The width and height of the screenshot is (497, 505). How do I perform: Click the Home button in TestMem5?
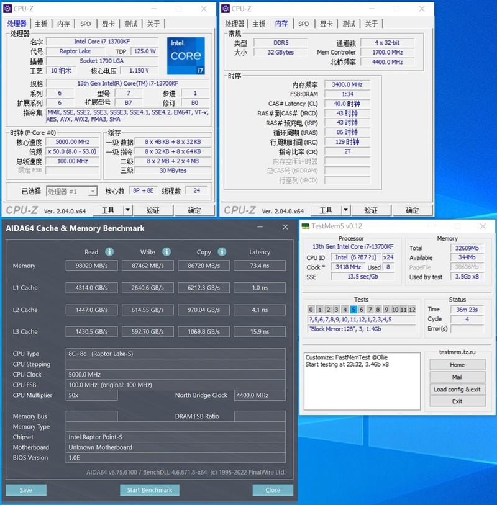pos(457,364)
